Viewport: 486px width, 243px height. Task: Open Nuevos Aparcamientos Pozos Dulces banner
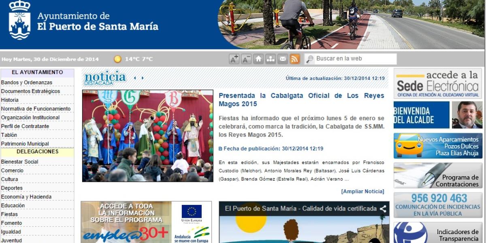point(438,146)
